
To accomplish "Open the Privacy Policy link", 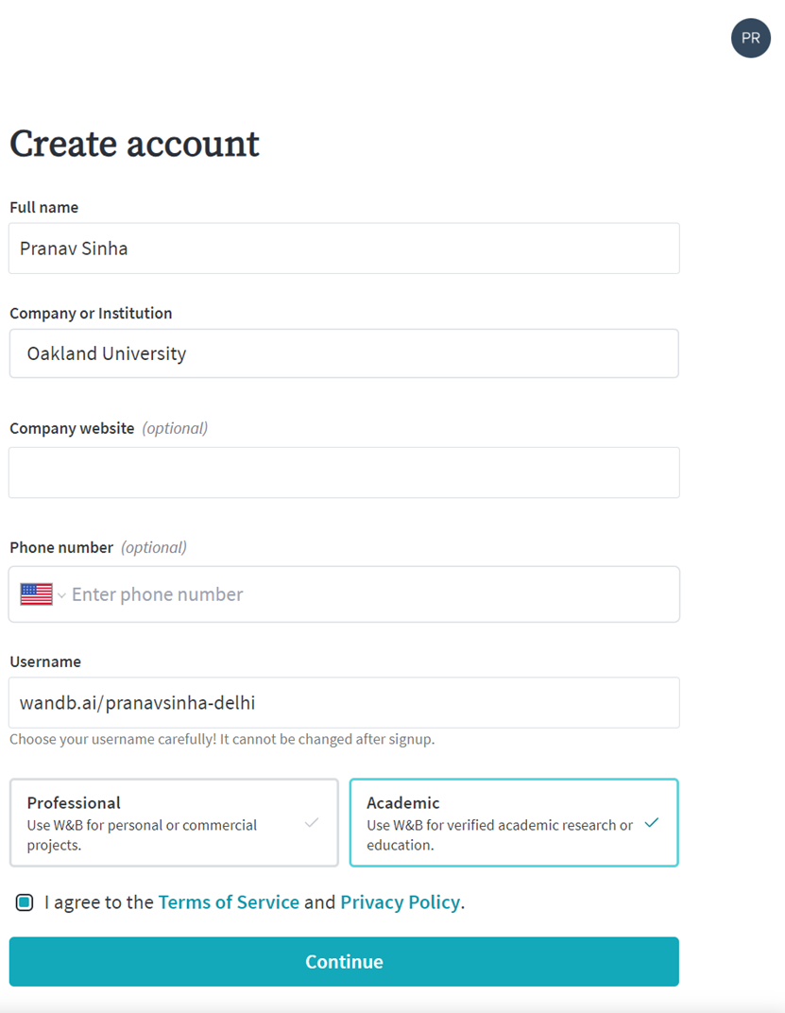I will point(401,901).
